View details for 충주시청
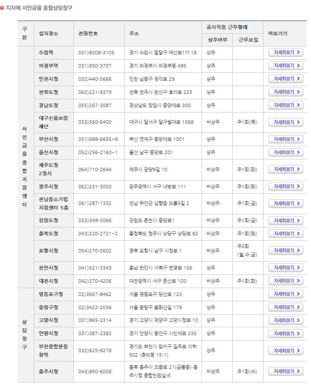Screen dimensions: 311x385 [286, 371]
